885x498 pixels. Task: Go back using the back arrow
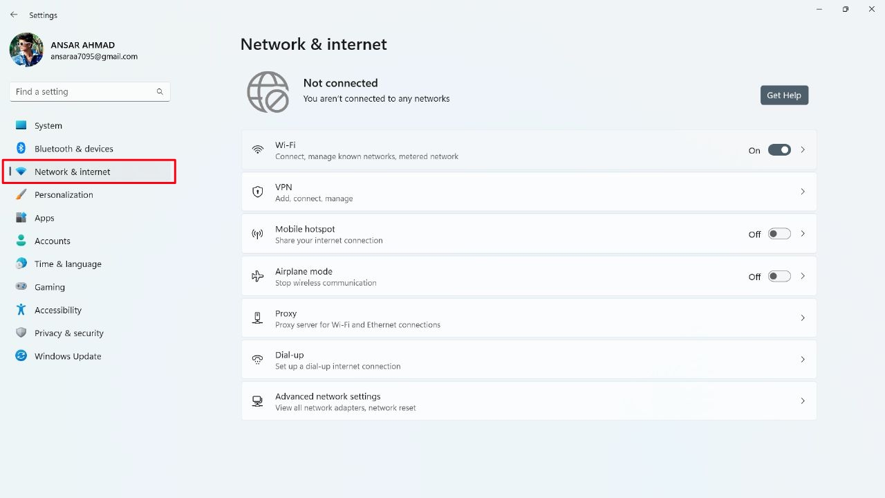14,15
